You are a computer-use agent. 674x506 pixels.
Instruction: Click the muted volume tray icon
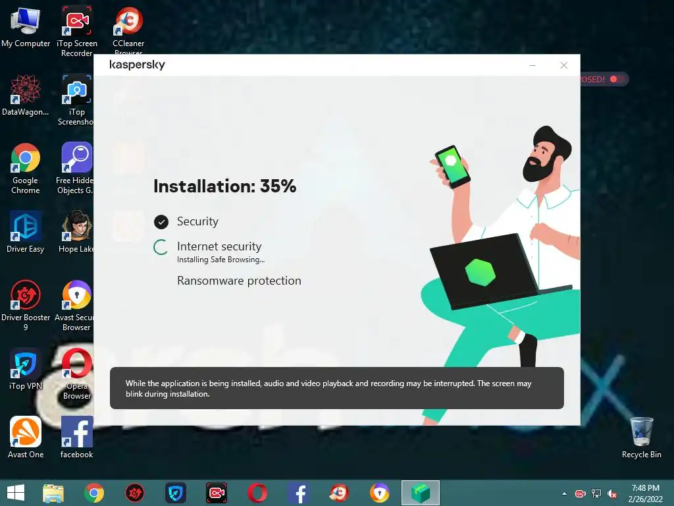612,493
